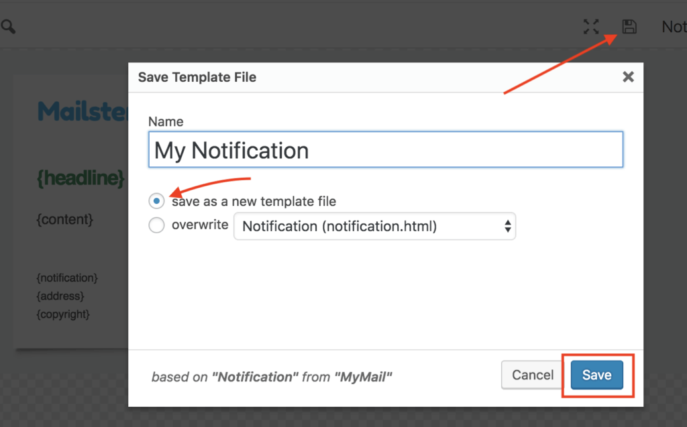687x427 pixels.
Task: Open the Notification (notification.html) dropdown
Action: point(374,227)
